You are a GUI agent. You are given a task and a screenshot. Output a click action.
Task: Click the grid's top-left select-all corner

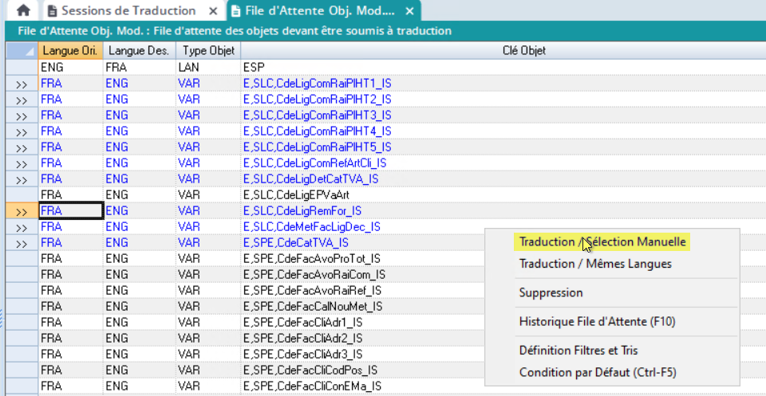coord(22,50)
